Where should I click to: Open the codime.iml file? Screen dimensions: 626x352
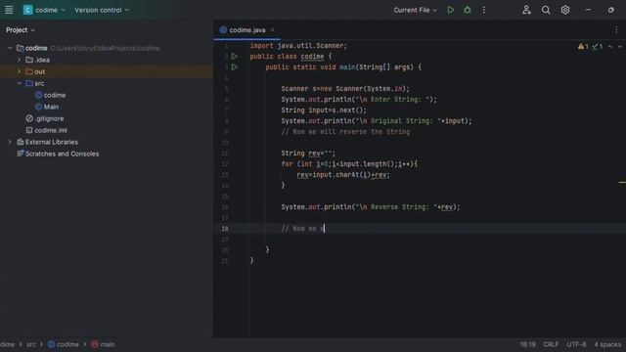coord(51,130)
